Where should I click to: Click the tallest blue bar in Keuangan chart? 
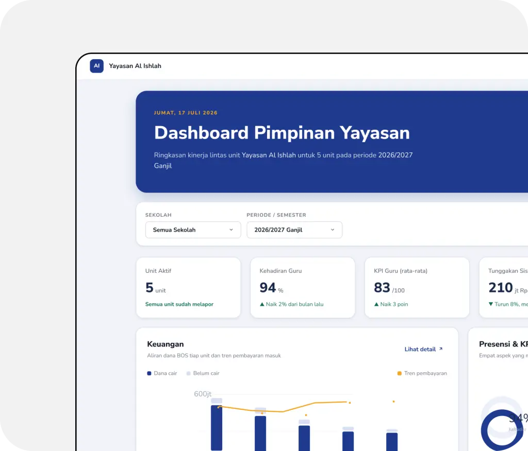click(x=217, y=428)
